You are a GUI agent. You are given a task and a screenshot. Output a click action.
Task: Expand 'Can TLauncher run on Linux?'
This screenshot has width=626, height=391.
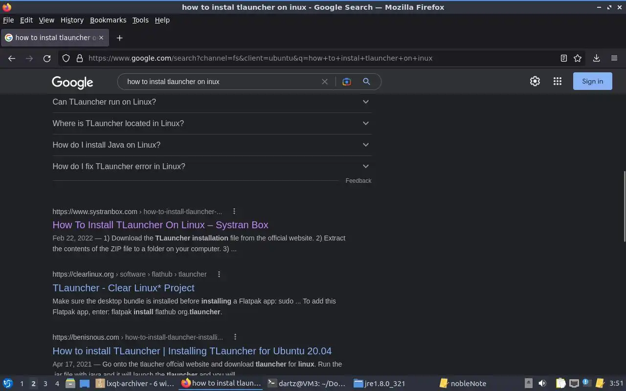point(212,102)
